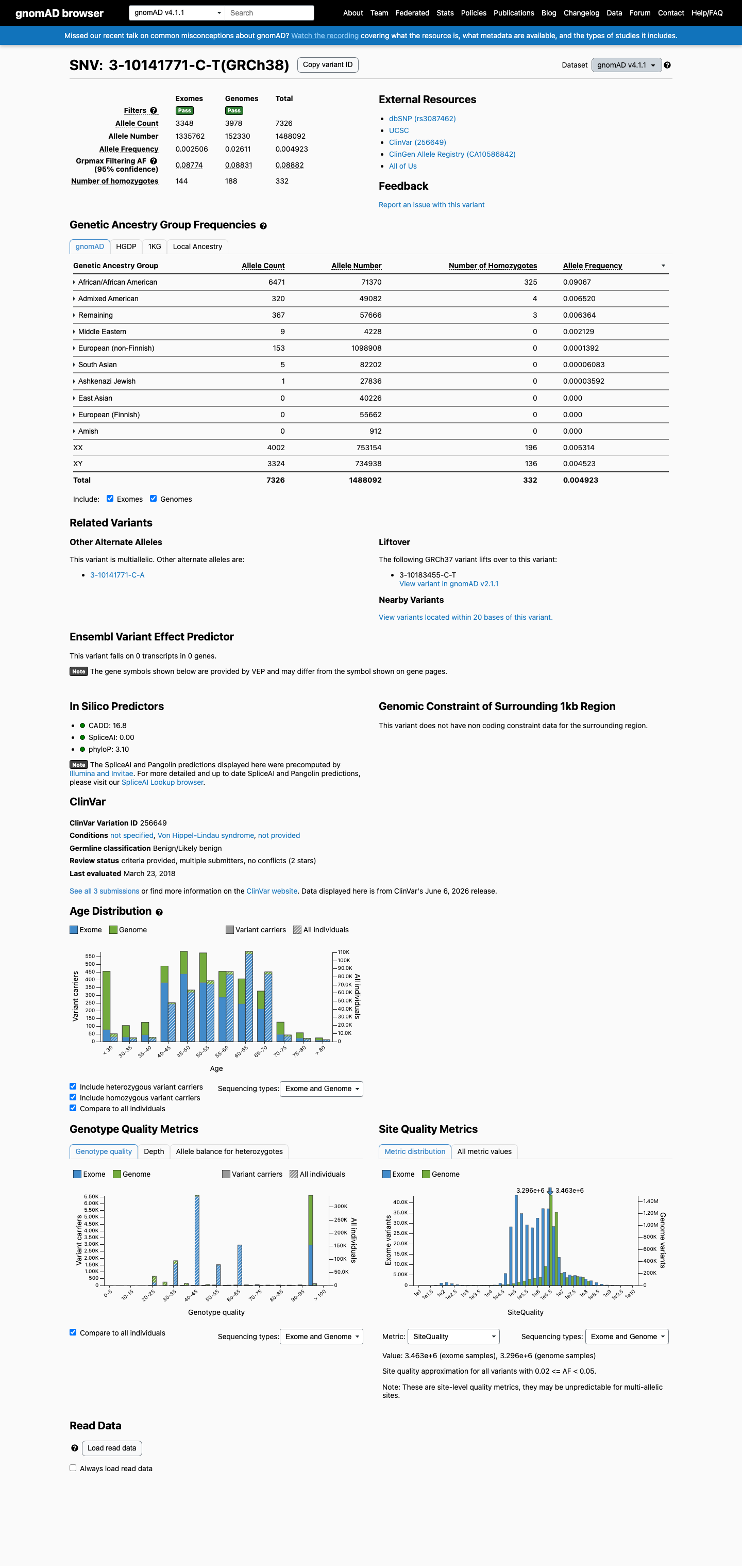Image resolution: width=742 pixels, height=1566 pixels.
Task: Open Genetic Ancestry Group Frequencies help icon
Action: [x=263, y=226]
